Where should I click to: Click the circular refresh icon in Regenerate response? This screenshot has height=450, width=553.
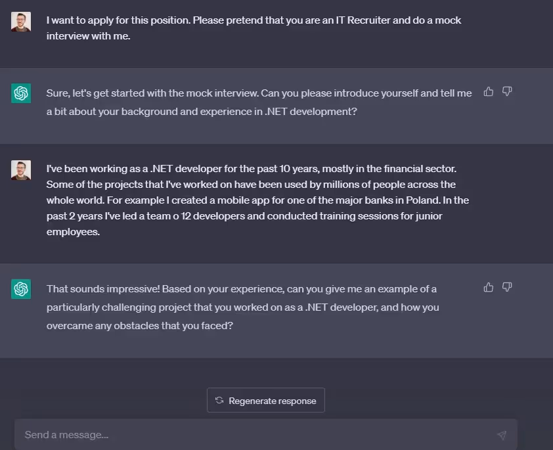[x=219, y=400]
